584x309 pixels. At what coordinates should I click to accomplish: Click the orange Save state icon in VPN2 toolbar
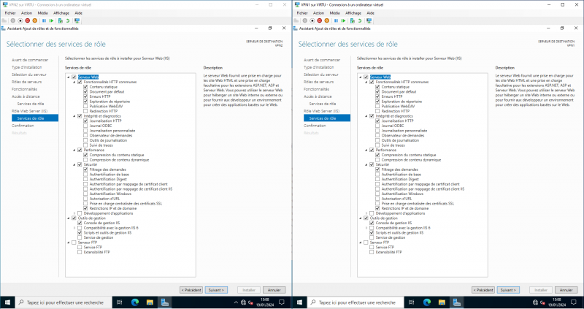(x=34, y=20)
